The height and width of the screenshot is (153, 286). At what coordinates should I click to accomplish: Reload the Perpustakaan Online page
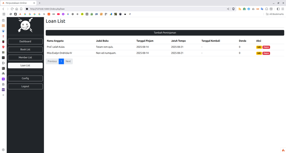coord(12,9)
